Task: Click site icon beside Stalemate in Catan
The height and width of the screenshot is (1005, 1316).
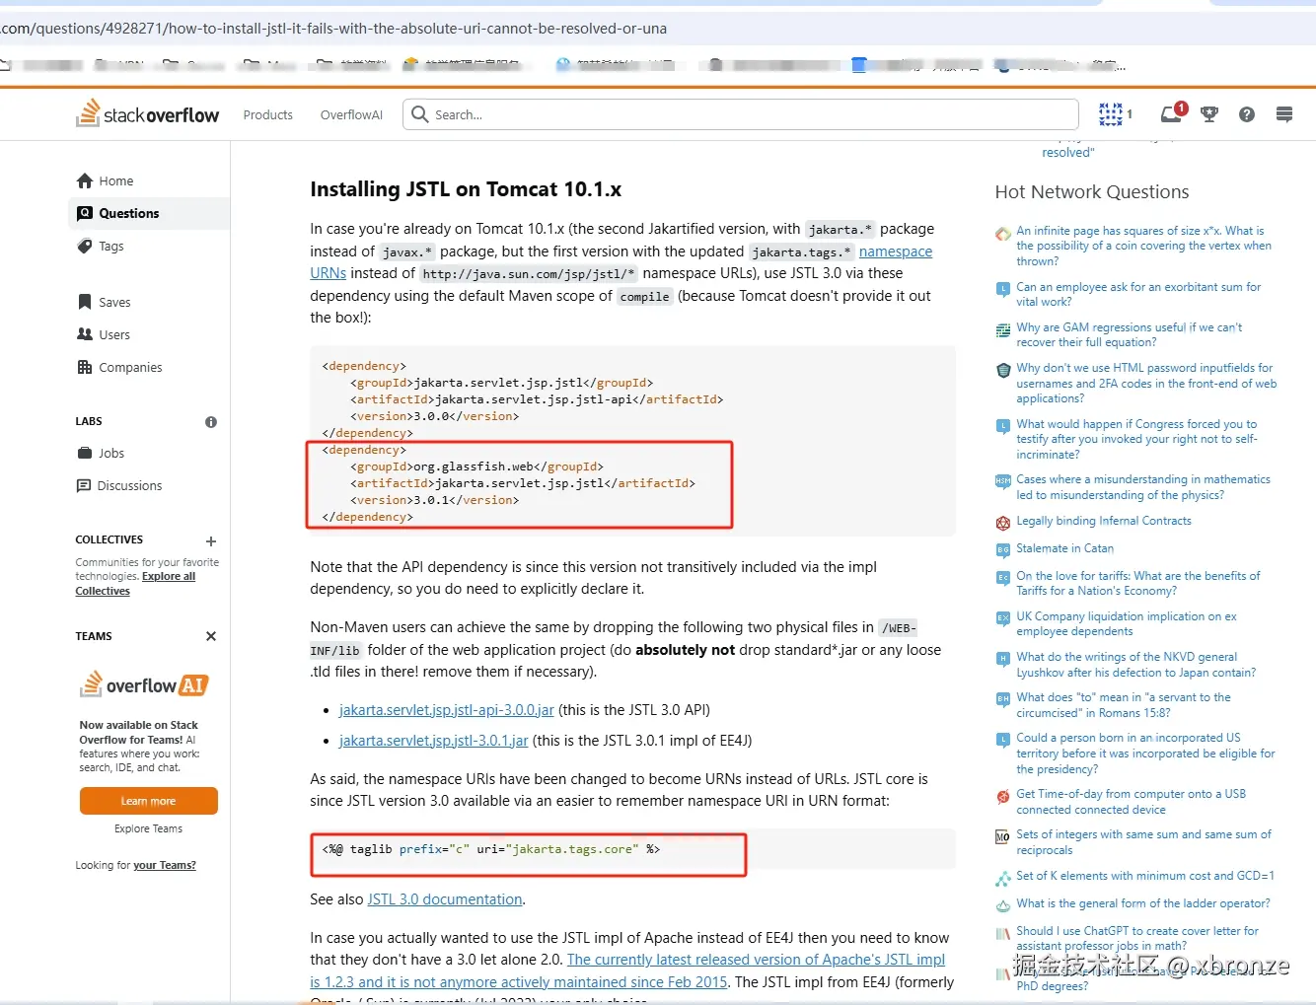Action: pos(1002,549)
